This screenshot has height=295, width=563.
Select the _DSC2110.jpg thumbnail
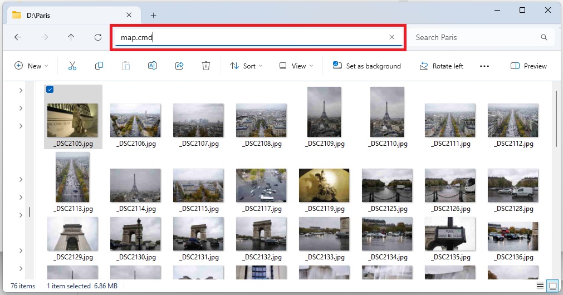pyautogui.click(x=387, y=112)
